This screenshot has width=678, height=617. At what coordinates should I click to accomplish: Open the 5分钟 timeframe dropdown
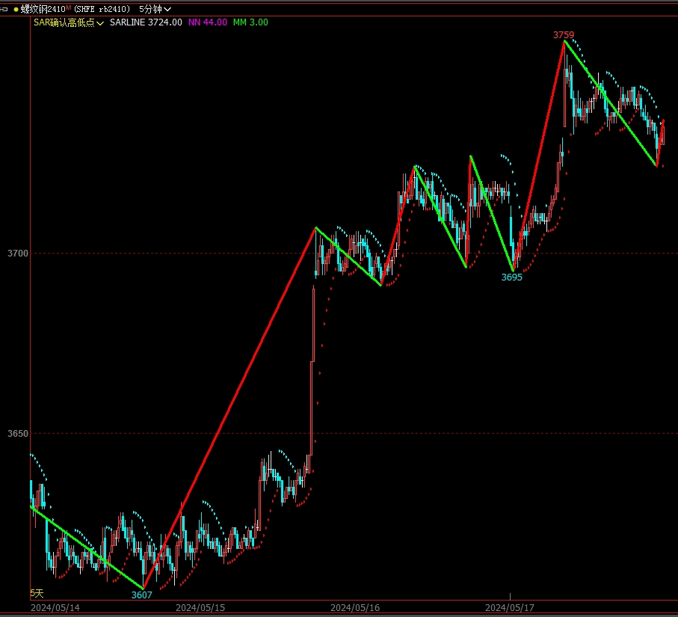155,9
